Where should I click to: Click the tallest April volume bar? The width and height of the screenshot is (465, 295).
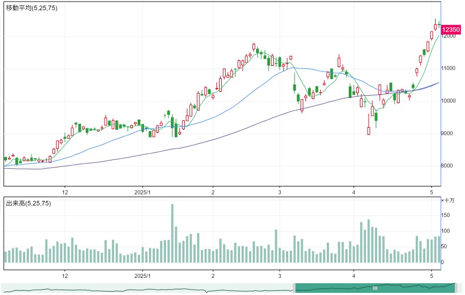(369, 241)
